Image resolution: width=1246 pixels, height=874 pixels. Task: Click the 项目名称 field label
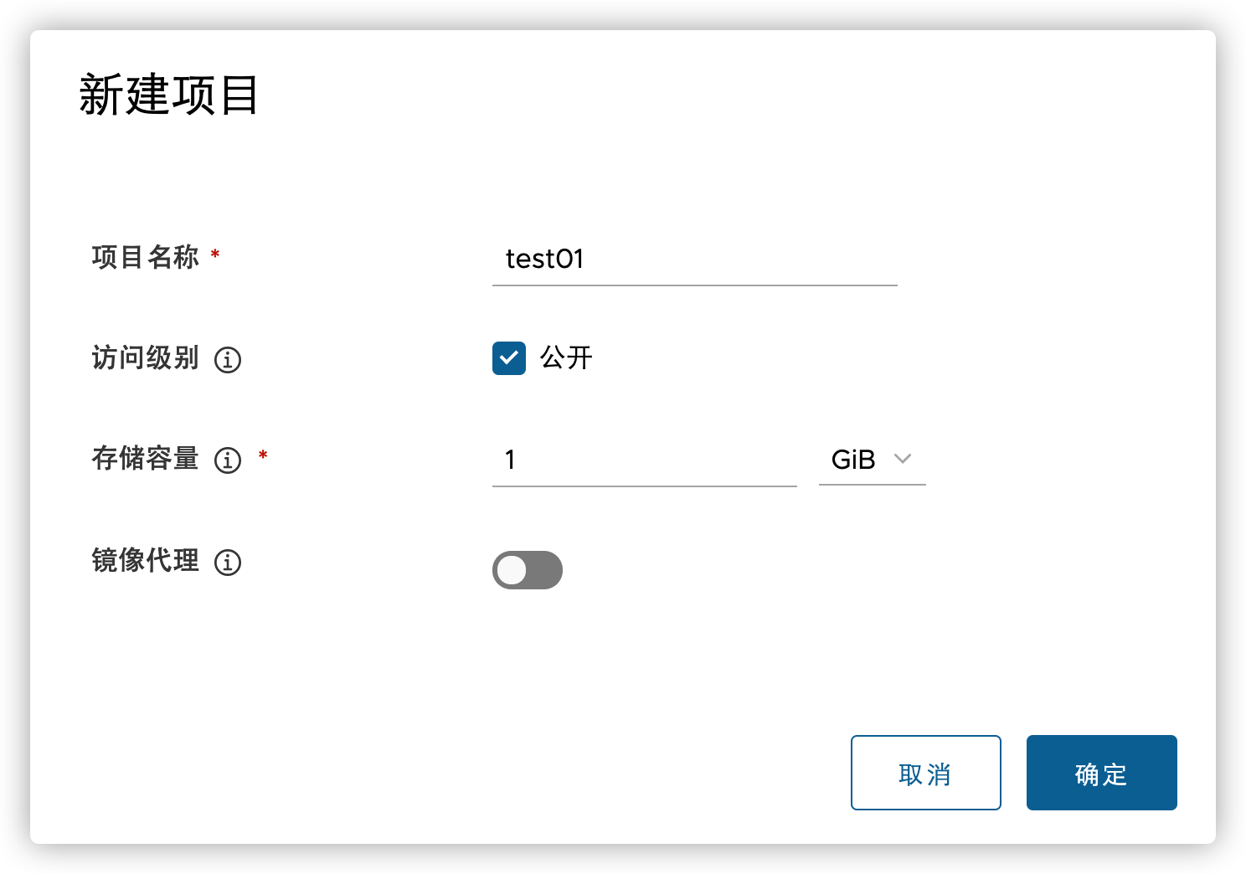click(x=146, y=257)
